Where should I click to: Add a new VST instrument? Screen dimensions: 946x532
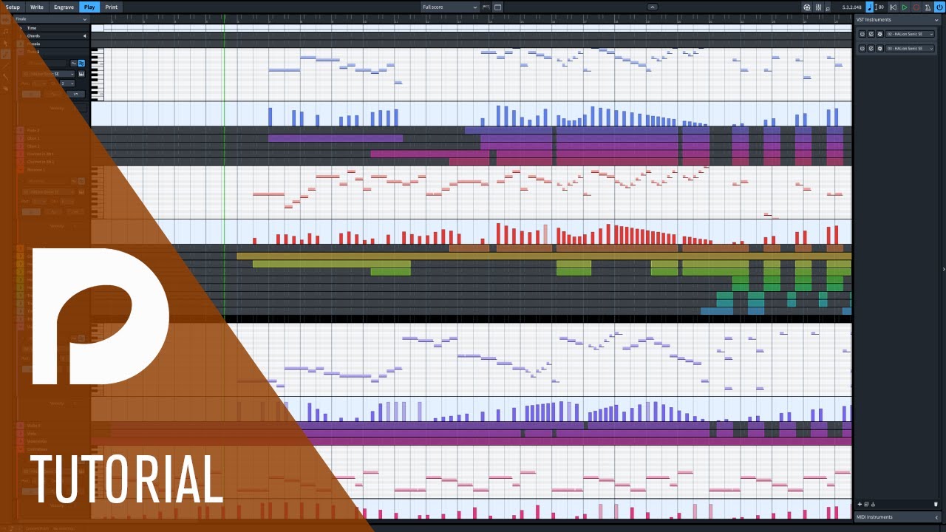(860, 504)
